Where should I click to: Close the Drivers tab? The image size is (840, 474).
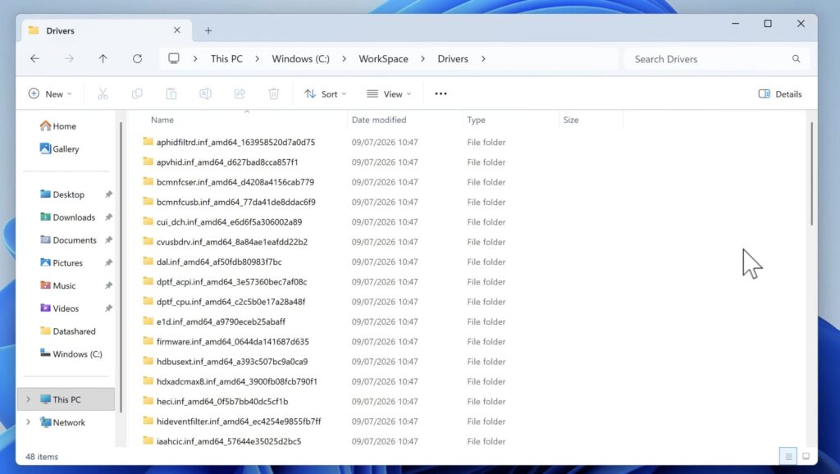[177, 30]
